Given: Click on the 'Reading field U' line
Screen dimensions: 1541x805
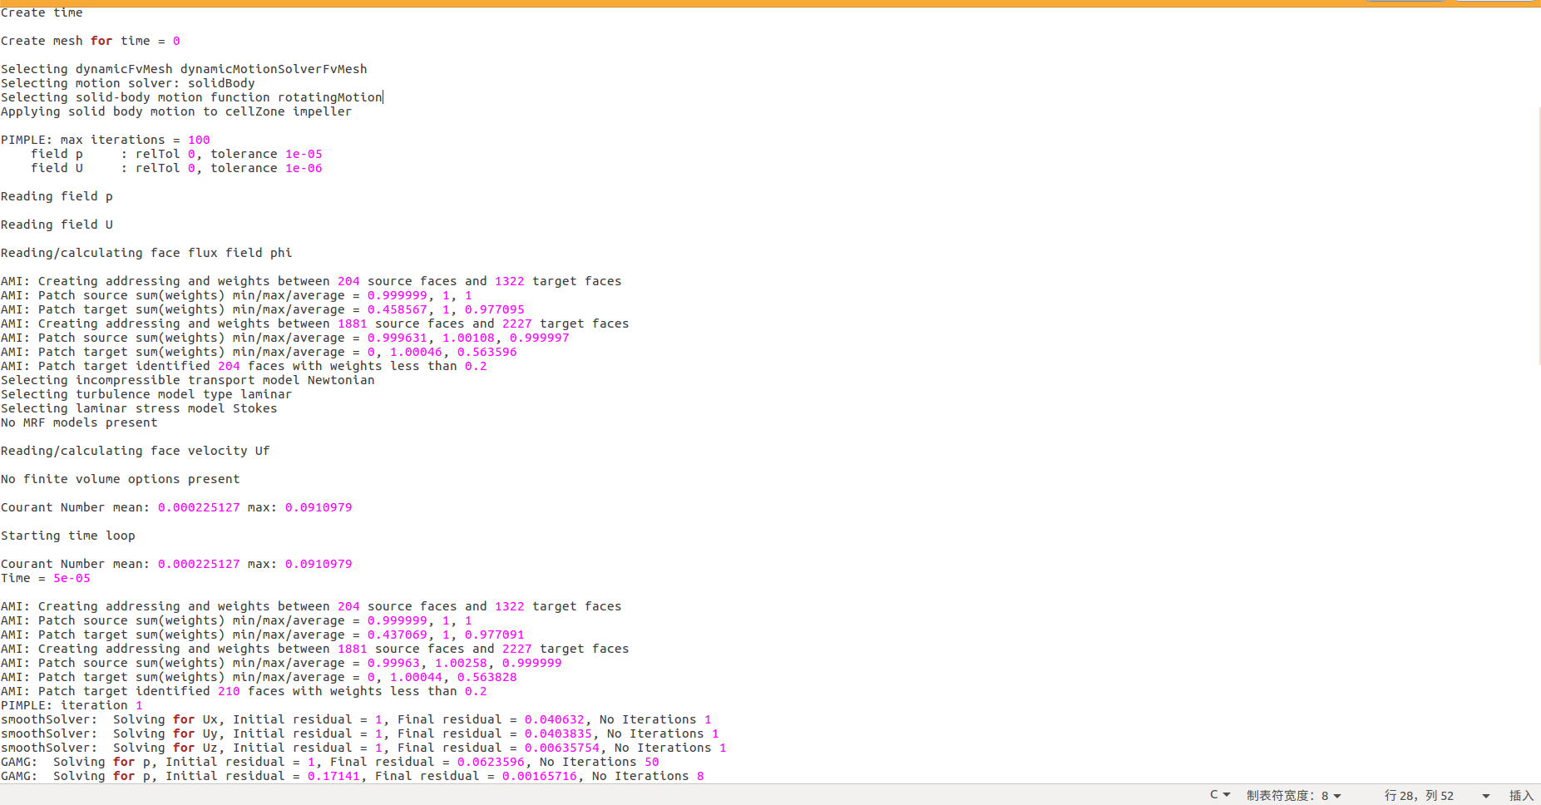Looking at the screenshot, I should [57, 225].
